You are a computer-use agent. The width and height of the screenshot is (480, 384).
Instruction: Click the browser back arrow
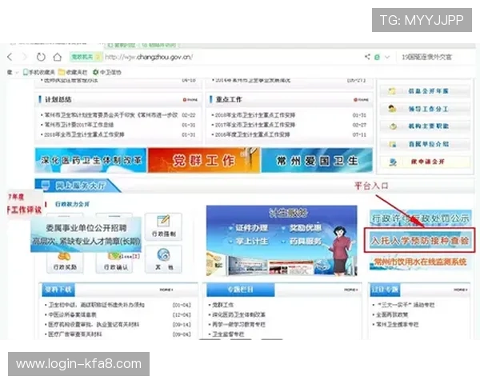(10, 57)
